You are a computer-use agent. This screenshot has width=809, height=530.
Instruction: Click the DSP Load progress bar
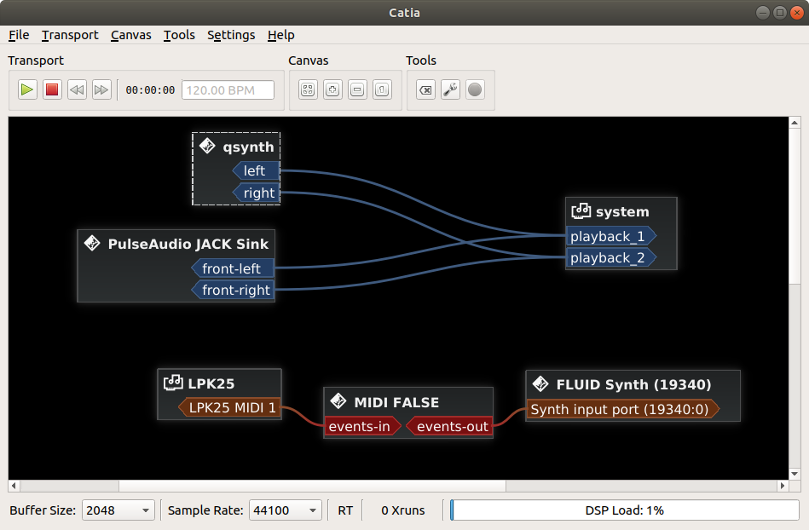(x=625, y=510)
